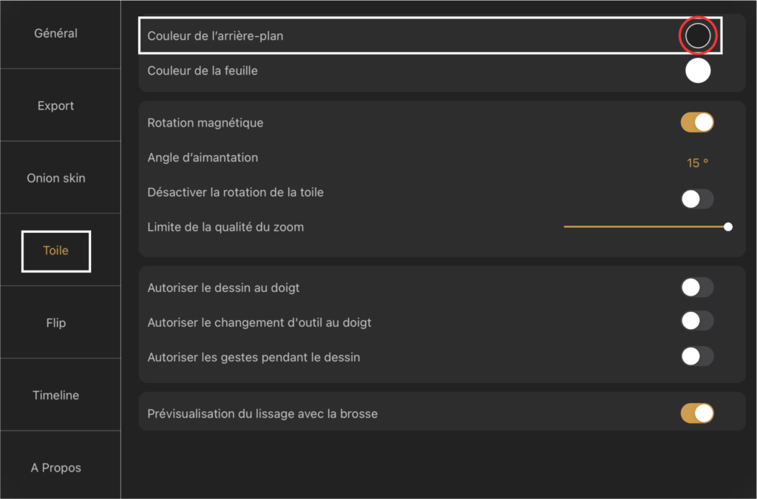Viewport: 757px width, 499px height.
Task: Click the white sheet color swatch
Action: pyautogui.click(x=698, y=70)
